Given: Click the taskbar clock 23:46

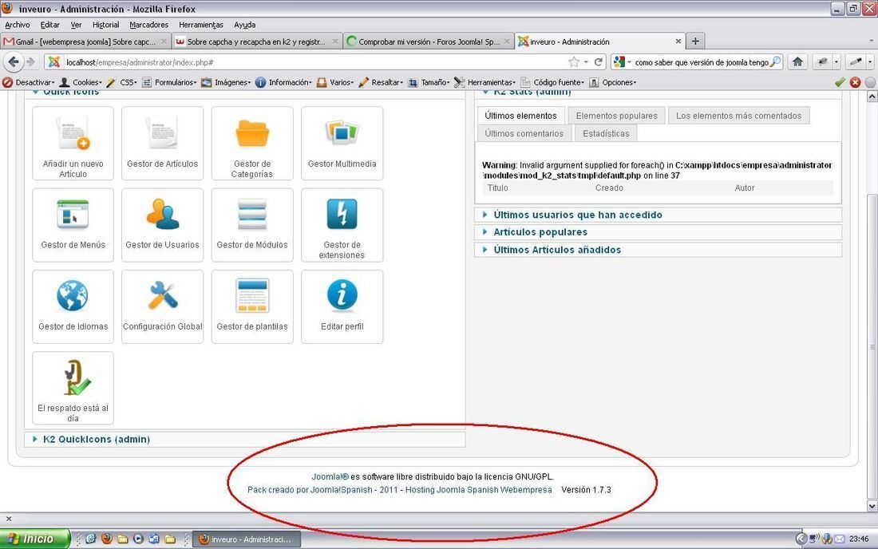Looking at the screenshot, I should click(859, 539).
